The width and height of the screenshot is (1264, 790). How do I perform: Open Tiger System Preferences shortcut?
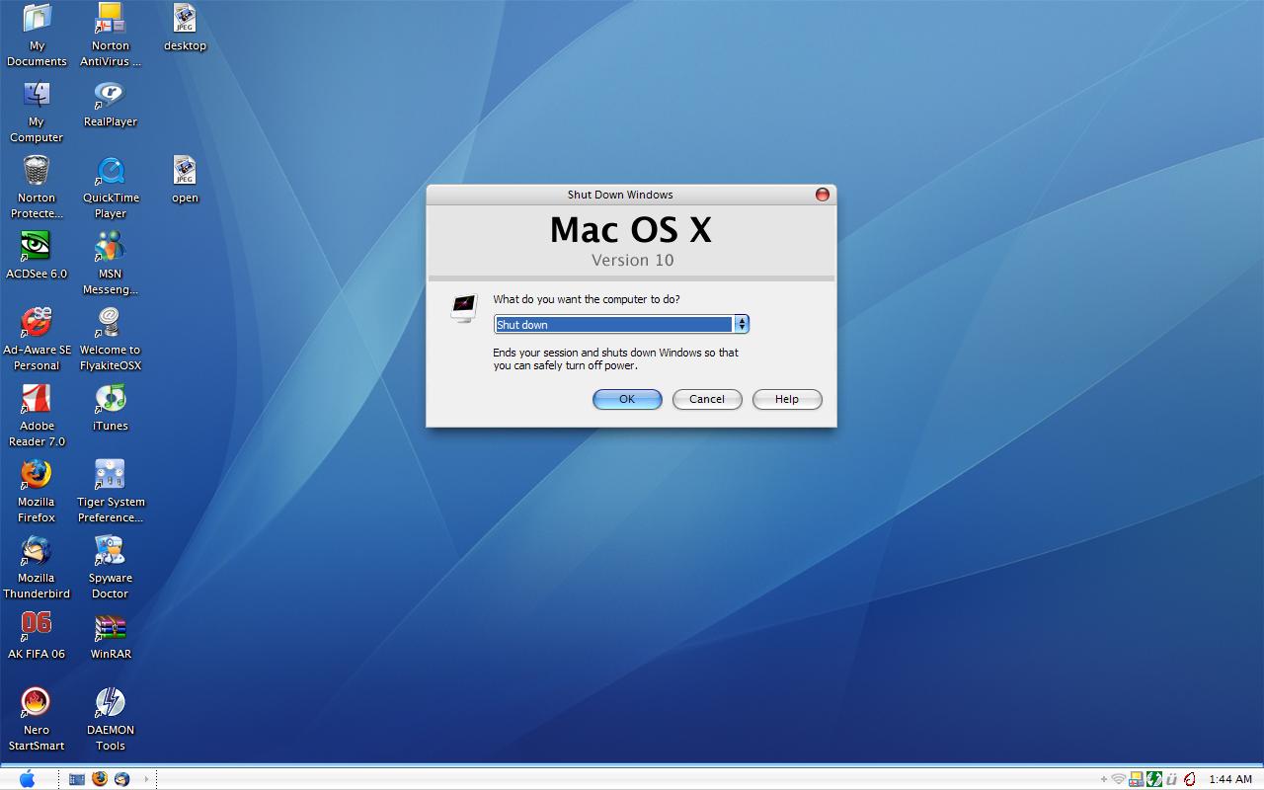111,492
